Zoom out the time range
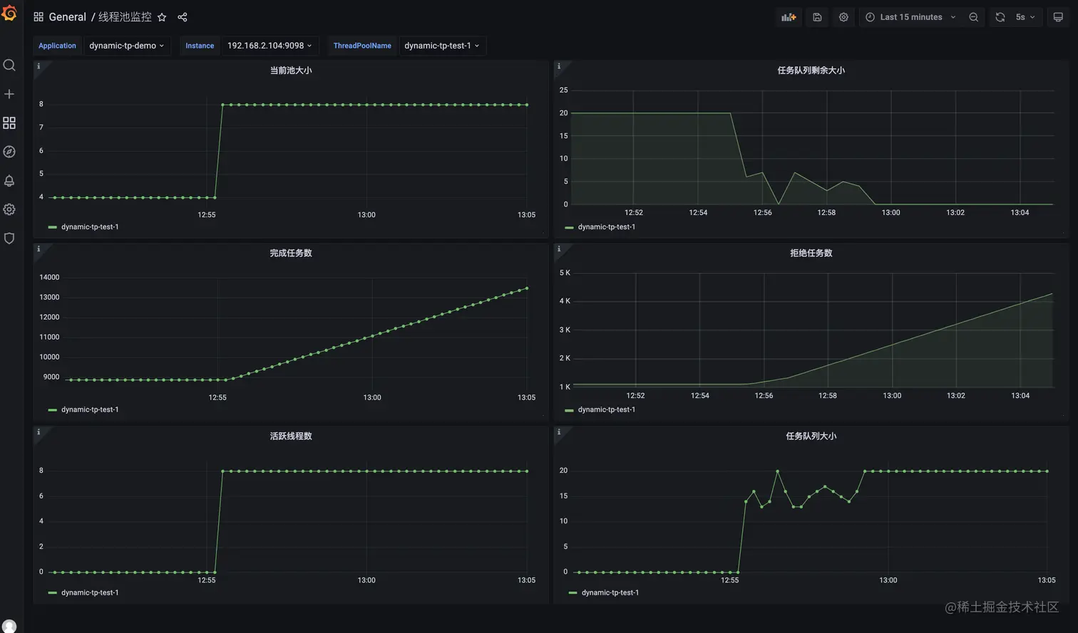 (973, 17)
